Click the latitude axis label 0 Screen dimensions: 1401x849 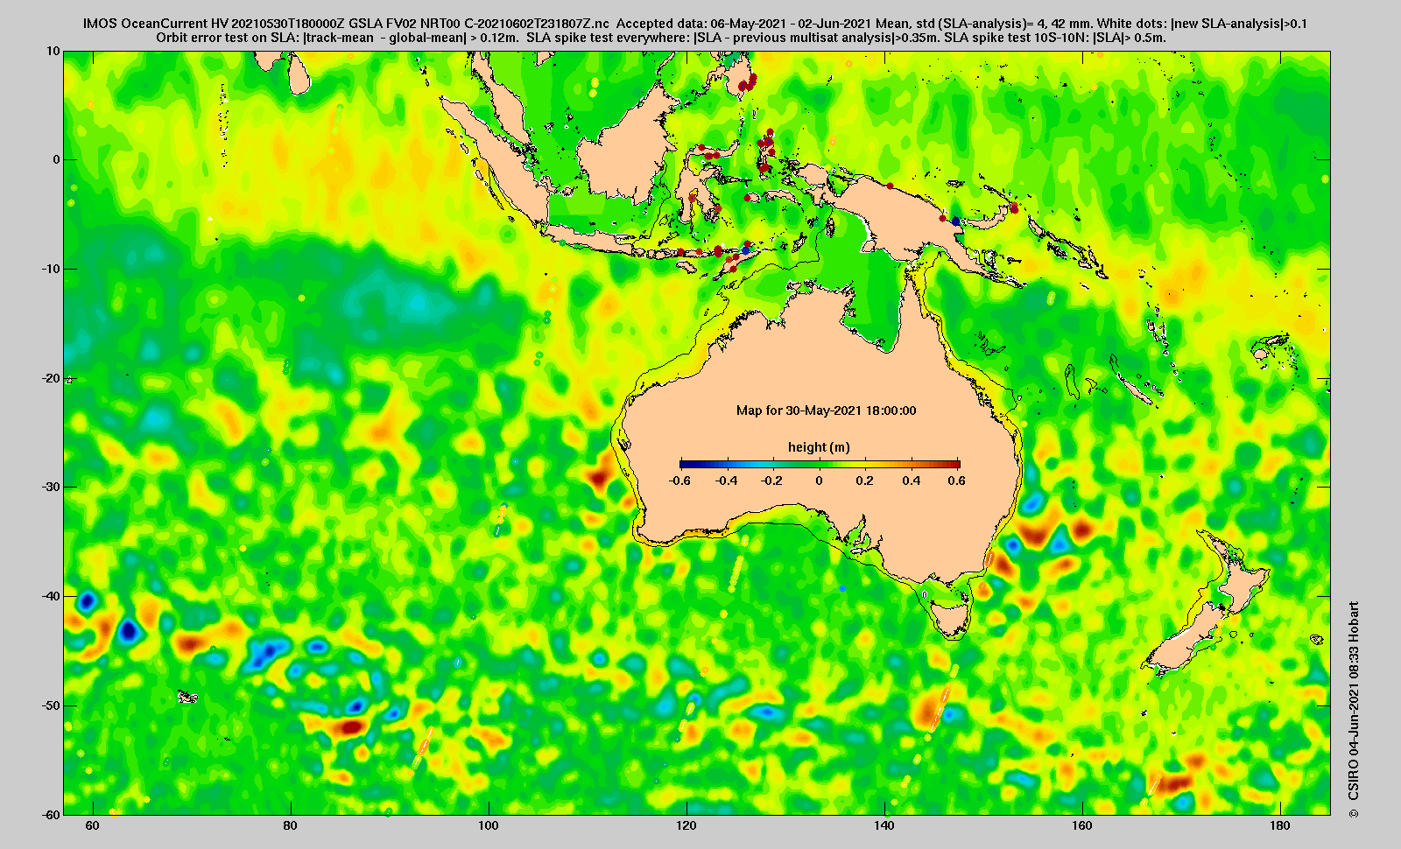(57, 160)
